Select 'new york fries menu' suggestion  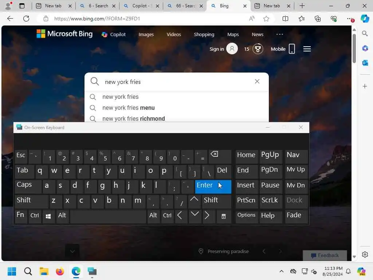177,108
